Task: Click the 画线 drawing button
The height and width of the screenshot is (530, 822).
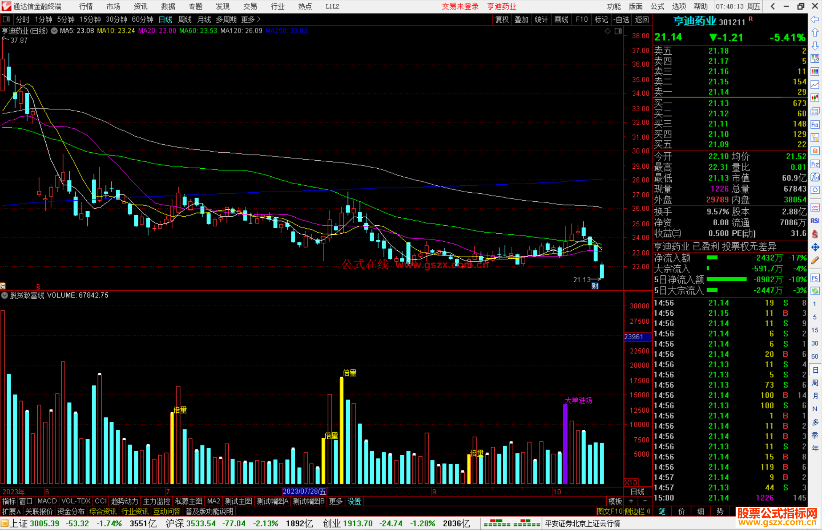Action: [x=561, y=19]
